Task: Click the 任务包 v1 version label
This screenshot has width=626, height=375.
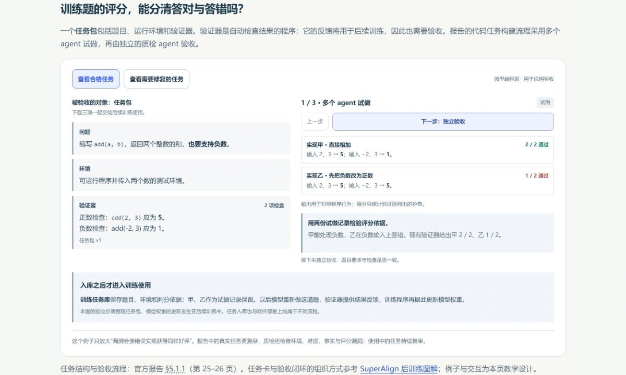Action: tap(90, 241)
